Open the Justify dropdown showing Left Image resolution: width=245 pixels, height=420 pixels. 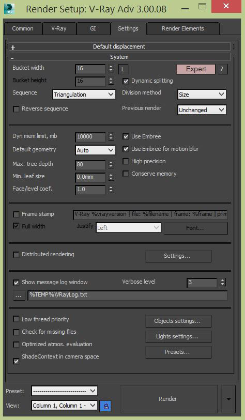(128, 228)
